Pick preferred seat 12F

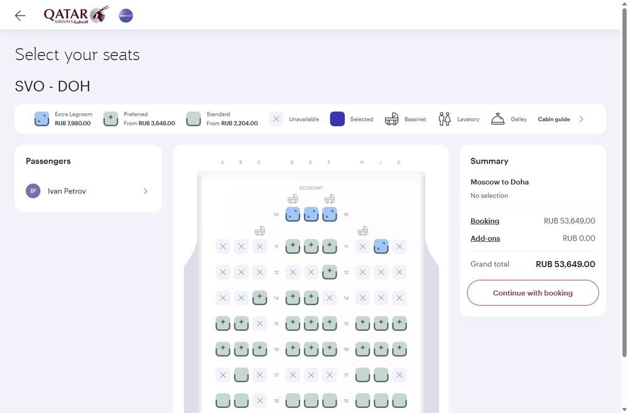(330, 272)
